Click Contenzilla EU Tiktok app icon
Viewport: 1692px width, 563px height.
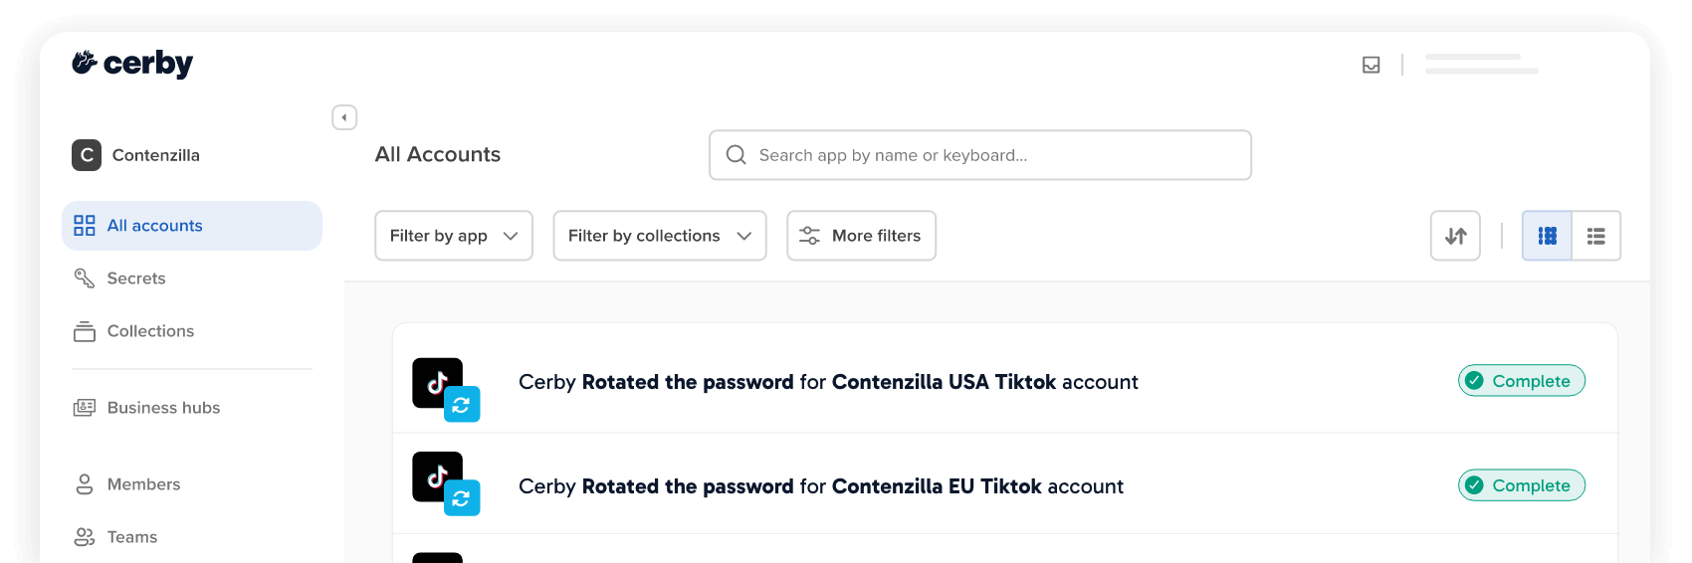click(446, 483)
